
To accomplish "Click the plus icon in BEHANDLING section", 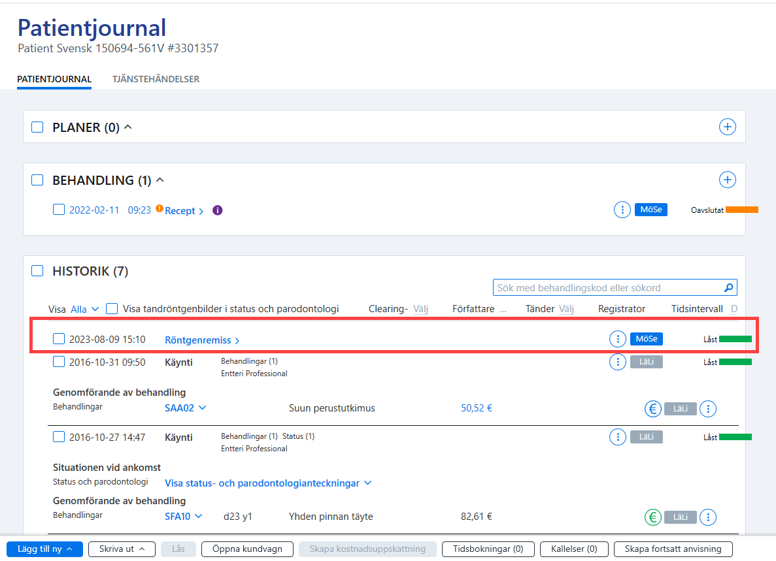I will [727, 180].
